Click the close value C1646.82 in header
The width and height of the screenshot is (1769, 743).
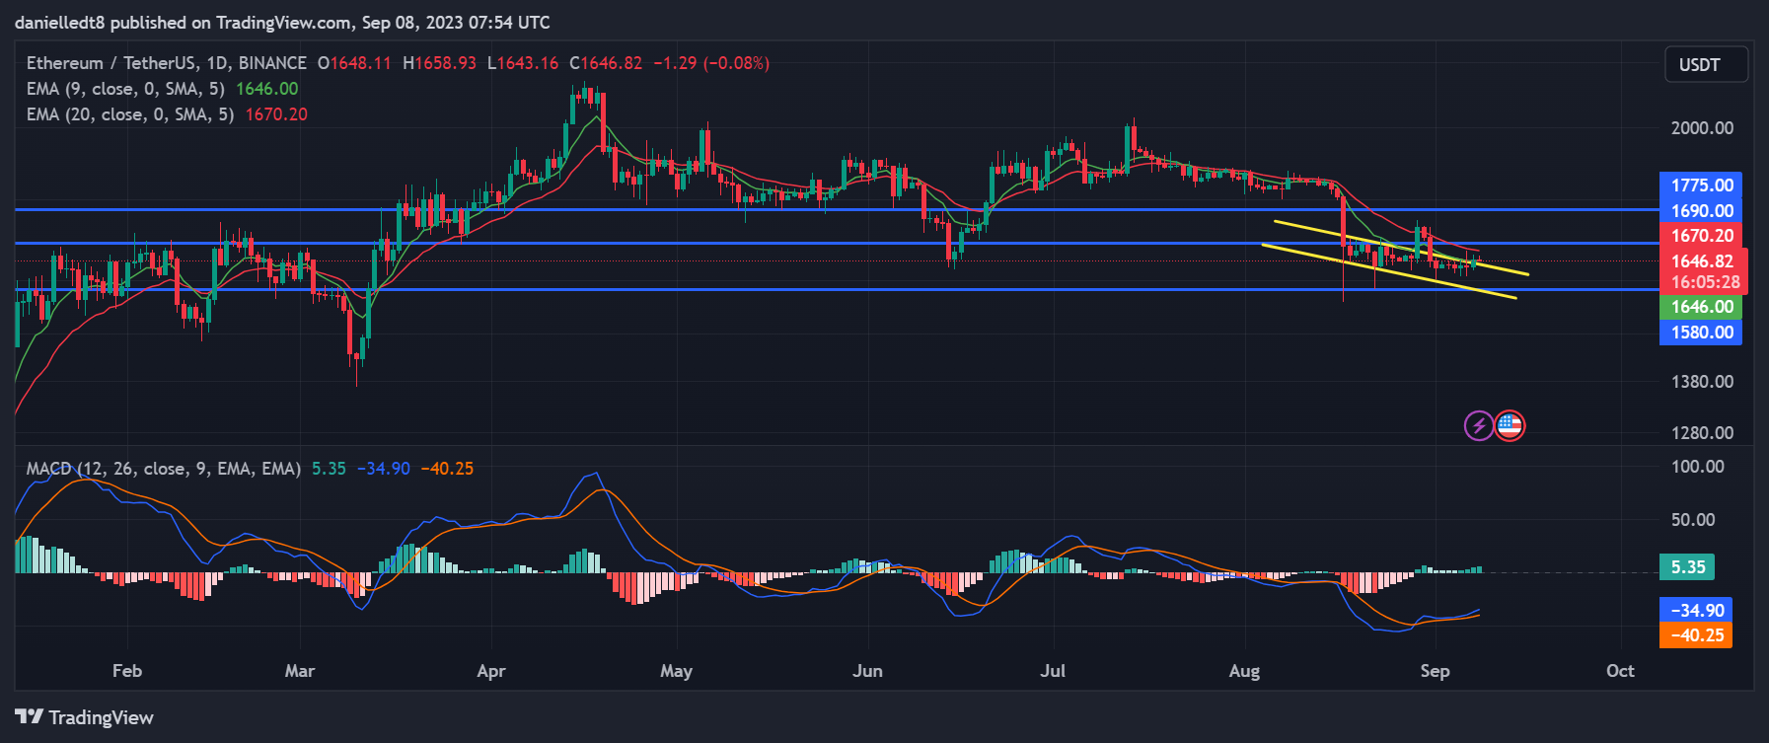coord(606,63)
